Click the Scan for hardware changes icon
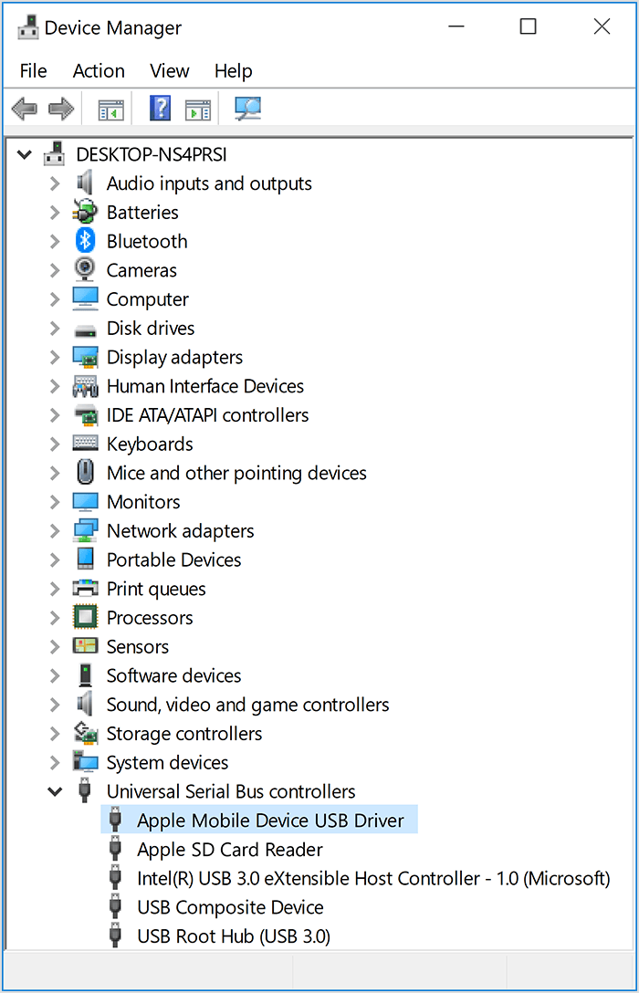Viewport: 639px width, 993px height. [x=246, y=110]
